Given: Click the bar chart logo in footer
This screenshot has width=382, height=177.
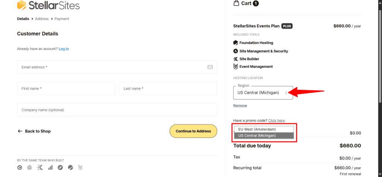Looking at the screenshot, I should (x=50, y=168).
